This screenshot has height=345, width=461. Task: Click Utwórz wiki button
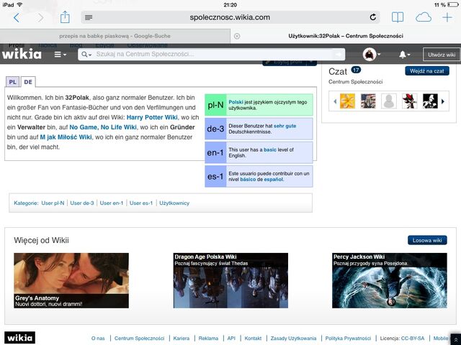pos(442,55)
